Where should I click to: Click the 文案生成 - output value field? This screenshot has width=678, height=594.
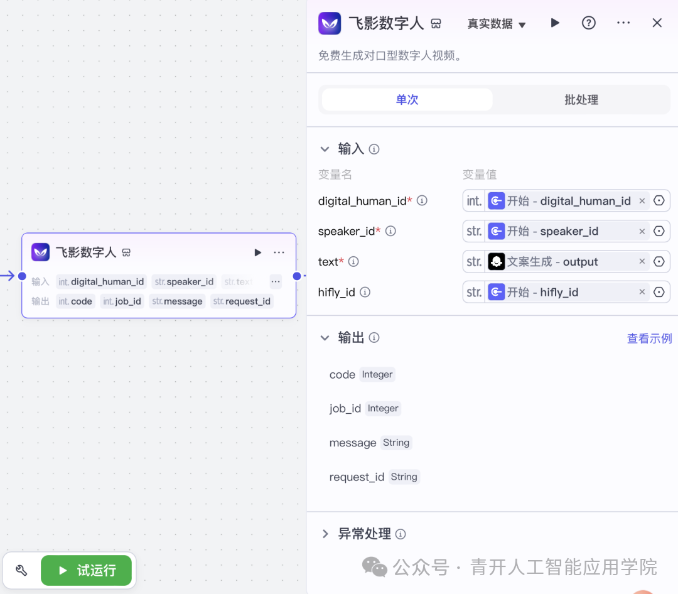(x=567, y=262)
